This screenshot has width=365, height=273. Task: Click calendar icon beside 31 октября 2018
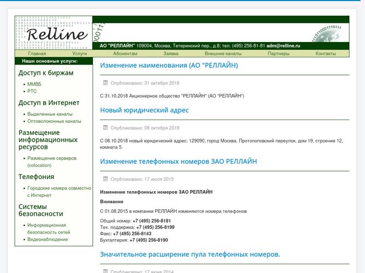105,83
